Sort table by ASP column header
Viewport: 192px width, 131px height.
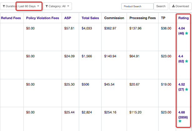coord(67,18)
